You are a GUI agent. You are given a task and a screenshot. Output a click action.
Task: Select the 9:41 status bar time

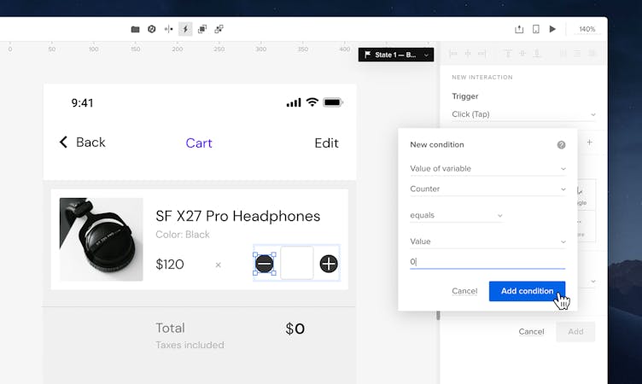[82, 102]
